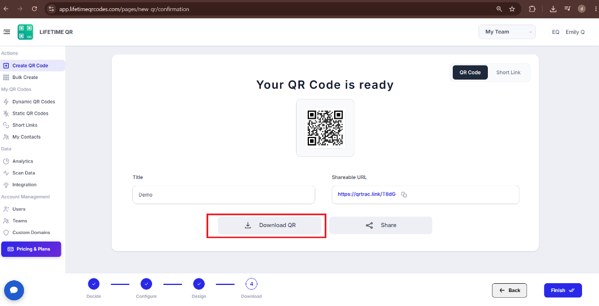Click the Static QR Codes icon

(x=6, y=114)
